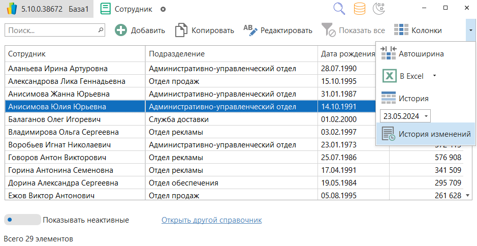Select История изменений menu item
The image size is (477, 246).
426,134
